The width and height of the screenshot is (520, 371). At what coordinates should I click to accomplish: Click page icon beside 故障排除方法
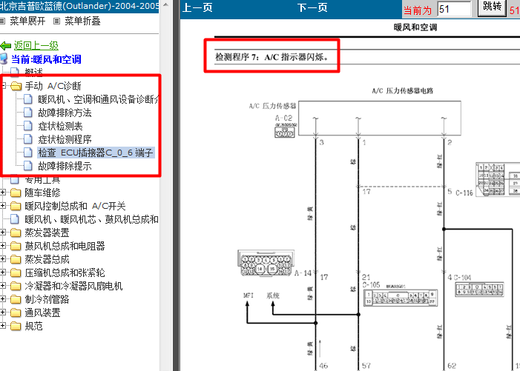(x=28, y=113)
